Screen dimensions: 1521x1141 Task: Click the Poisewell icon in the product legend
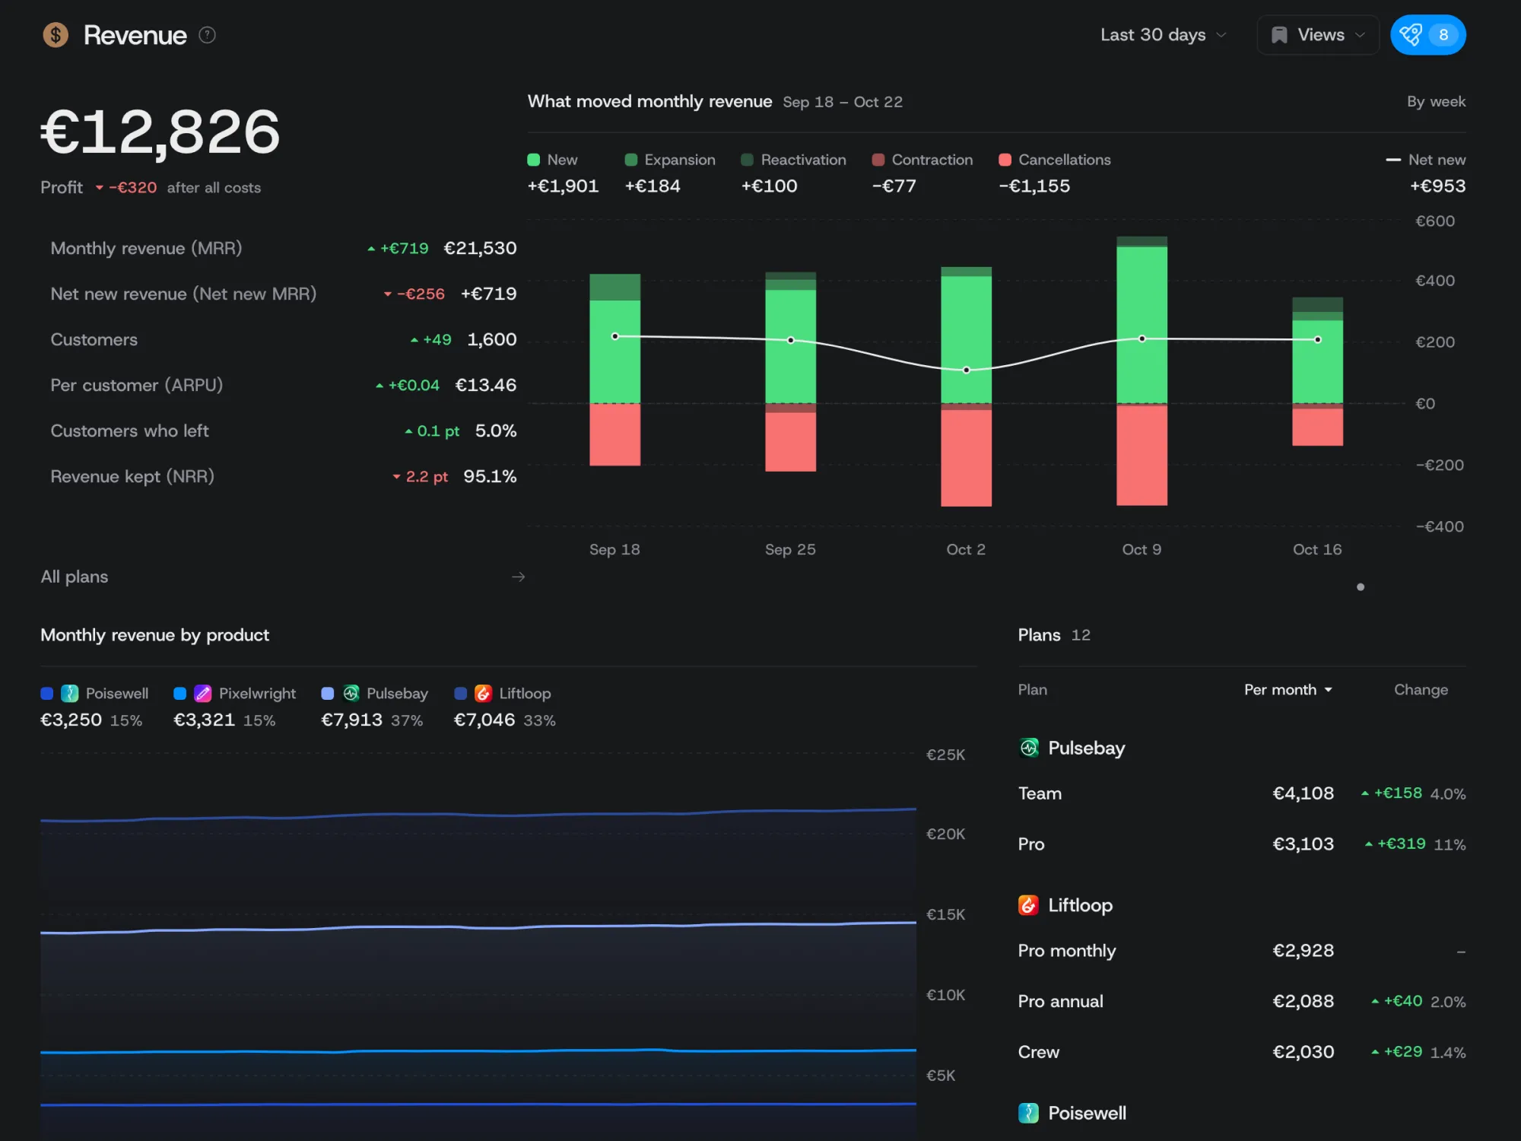(69, 693)
